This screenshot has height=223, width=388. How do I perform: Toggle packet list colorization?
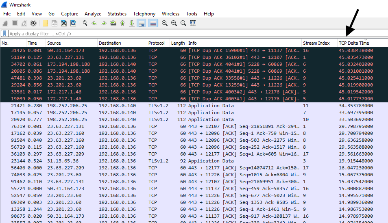point(153,23)
